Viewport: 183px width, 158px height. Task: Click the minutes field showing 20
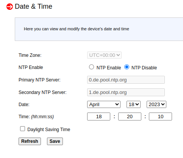click(x=130, y=116)
